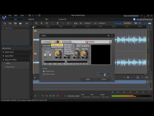Image resolution: width=154 pixels, height=116 pixels.
Task: Open the dropdown beside the align toolbar icon
Action: coord(71,23)
